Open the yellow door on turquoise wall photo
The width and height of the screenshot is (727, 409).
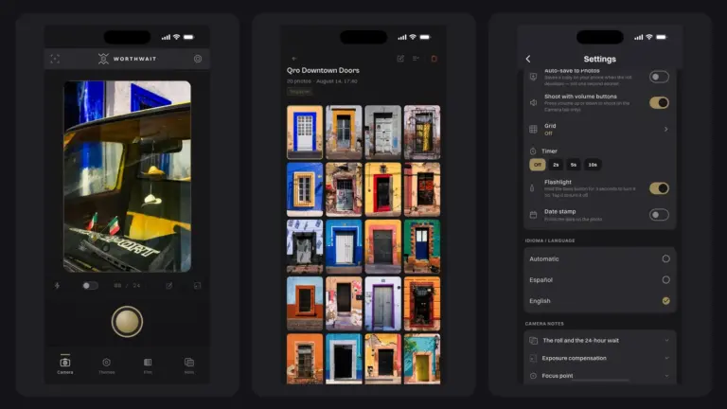click(422, 359)
